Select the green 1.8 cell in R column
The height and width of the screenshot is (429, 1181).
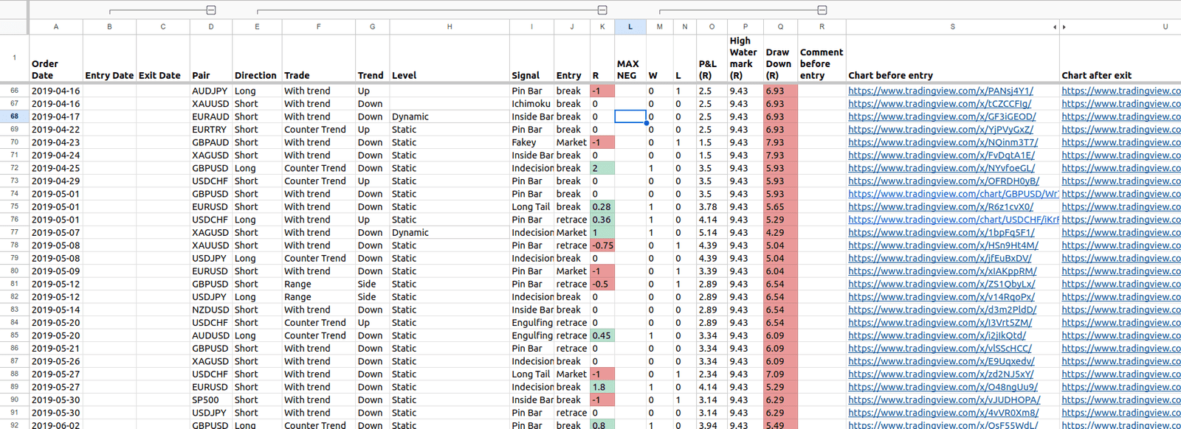[x=602, y=387]
